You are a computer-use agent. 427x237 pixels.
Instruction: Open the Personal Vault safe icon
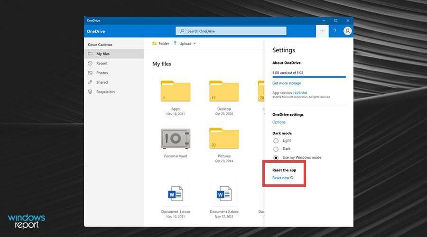176,138
